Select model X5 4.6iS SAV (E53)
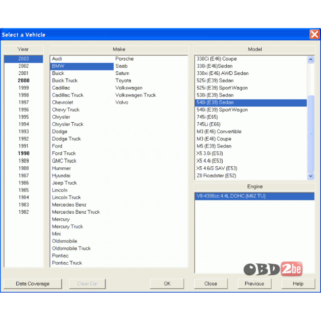The width and height of the screenshot is (321, 321). coord(251,168)
